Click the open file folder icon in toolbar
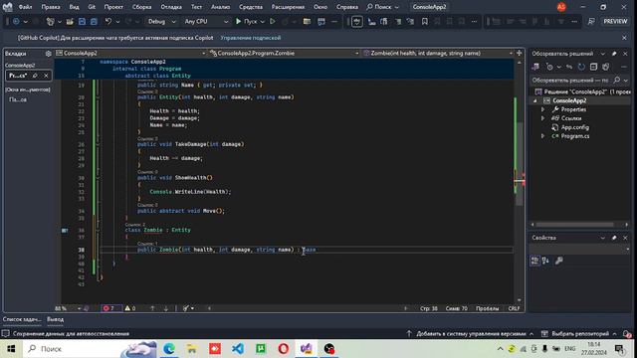This screenshot has width=637, height=358. coord(70,22)
